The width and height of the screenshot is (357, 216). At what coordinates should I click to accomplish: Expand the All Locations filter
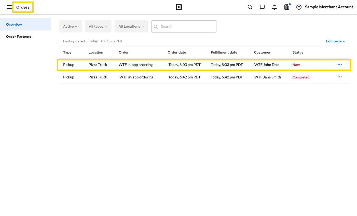[x=131, y=26]
